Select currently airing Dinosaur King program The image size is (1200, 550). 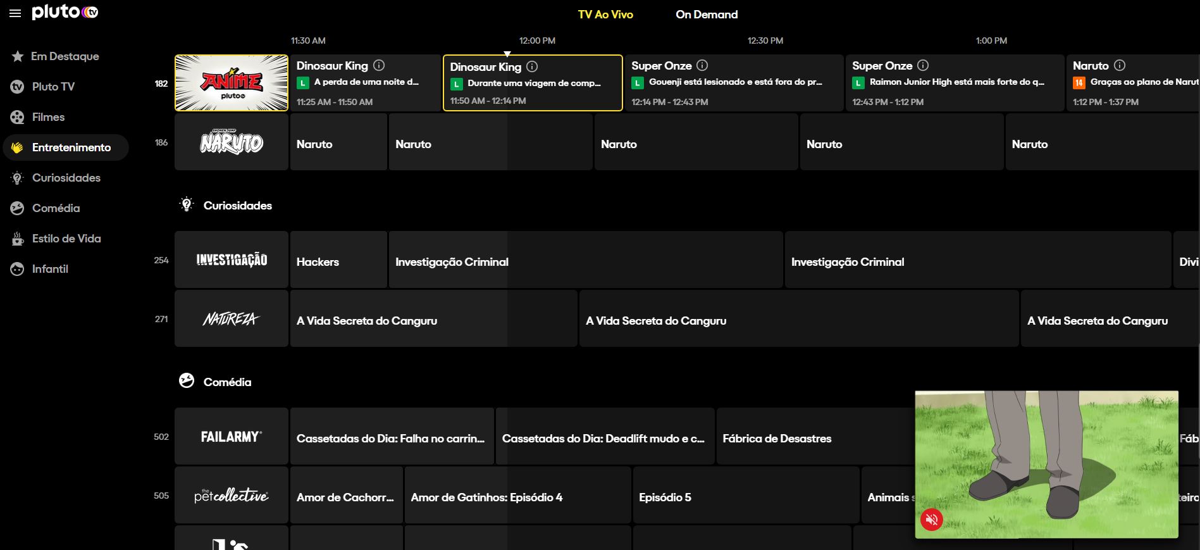[533, 83]
